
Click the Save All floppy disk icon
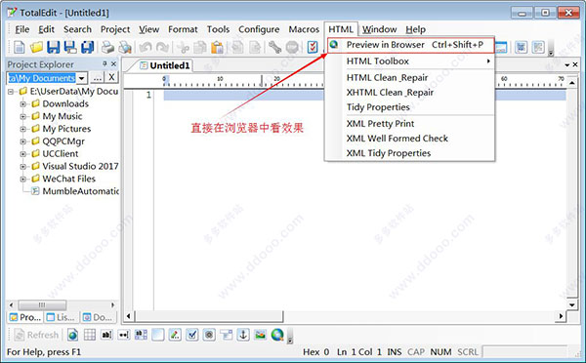[x=88, y=47]
